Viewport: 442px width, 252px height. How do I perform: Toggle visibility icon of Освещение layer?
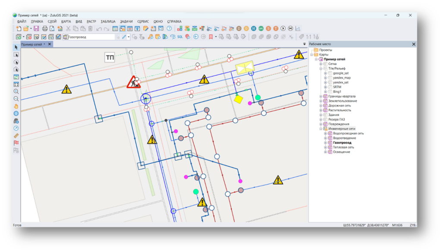tap(330, 152)
